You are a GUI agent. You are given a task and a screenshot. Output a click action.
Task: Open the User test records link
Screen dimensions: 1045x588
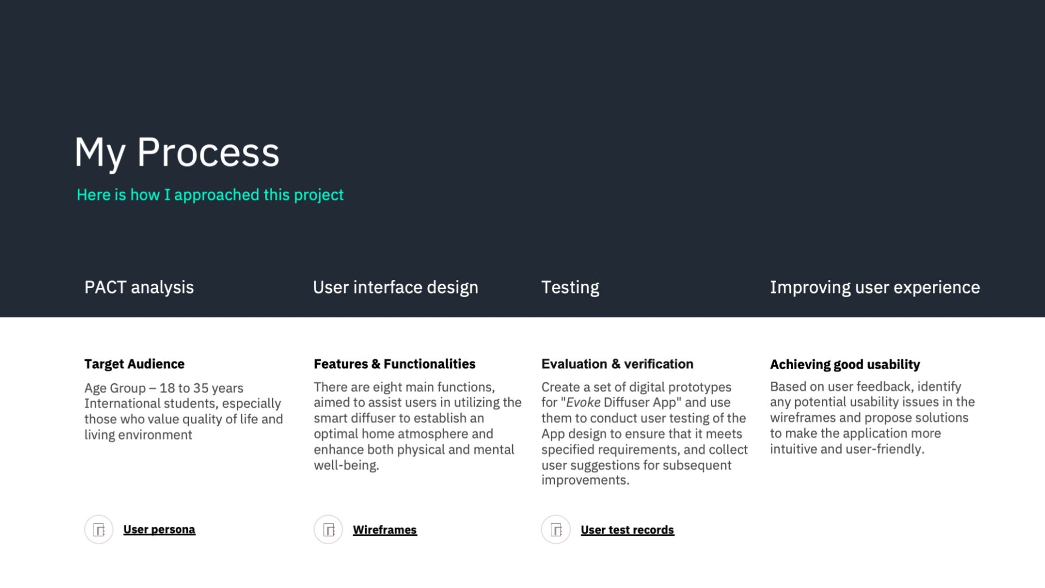point(627,530)
